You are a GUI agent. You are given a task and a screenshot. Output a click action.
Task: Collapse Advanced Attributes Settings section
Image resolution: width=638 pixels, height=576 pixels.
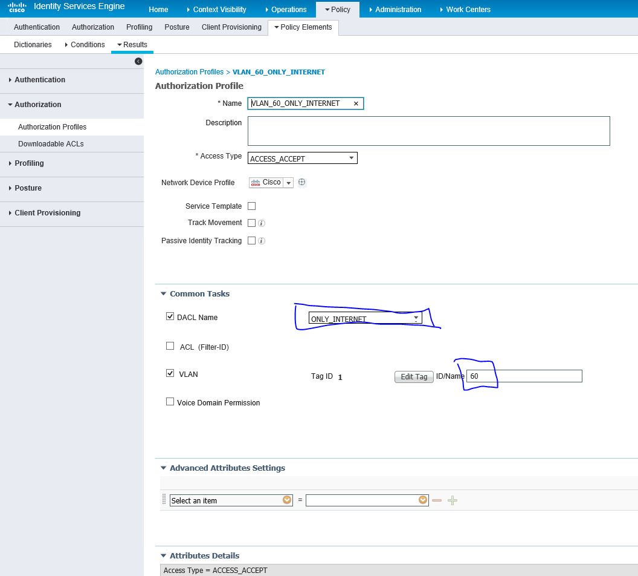(x=164, y=468)
